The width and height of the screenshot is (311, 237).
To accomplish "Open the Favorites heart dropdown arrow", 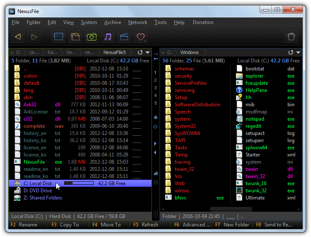I will pos(145,41).
